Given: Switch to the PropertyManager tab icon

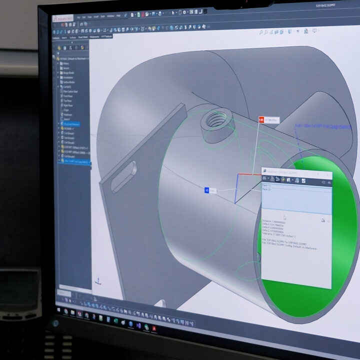Looking at the screenshot, I should pos(65,48).
